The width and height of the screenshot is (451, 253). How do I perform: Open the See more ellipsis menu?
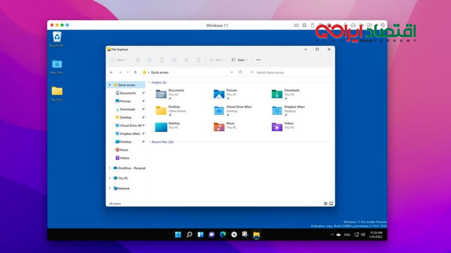(x=258, y=60)
